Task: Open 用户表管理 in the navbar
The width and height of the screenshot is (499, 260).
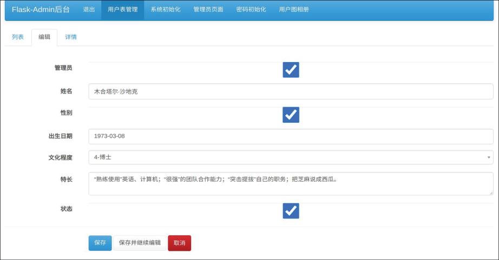Action: coord(122,10)
